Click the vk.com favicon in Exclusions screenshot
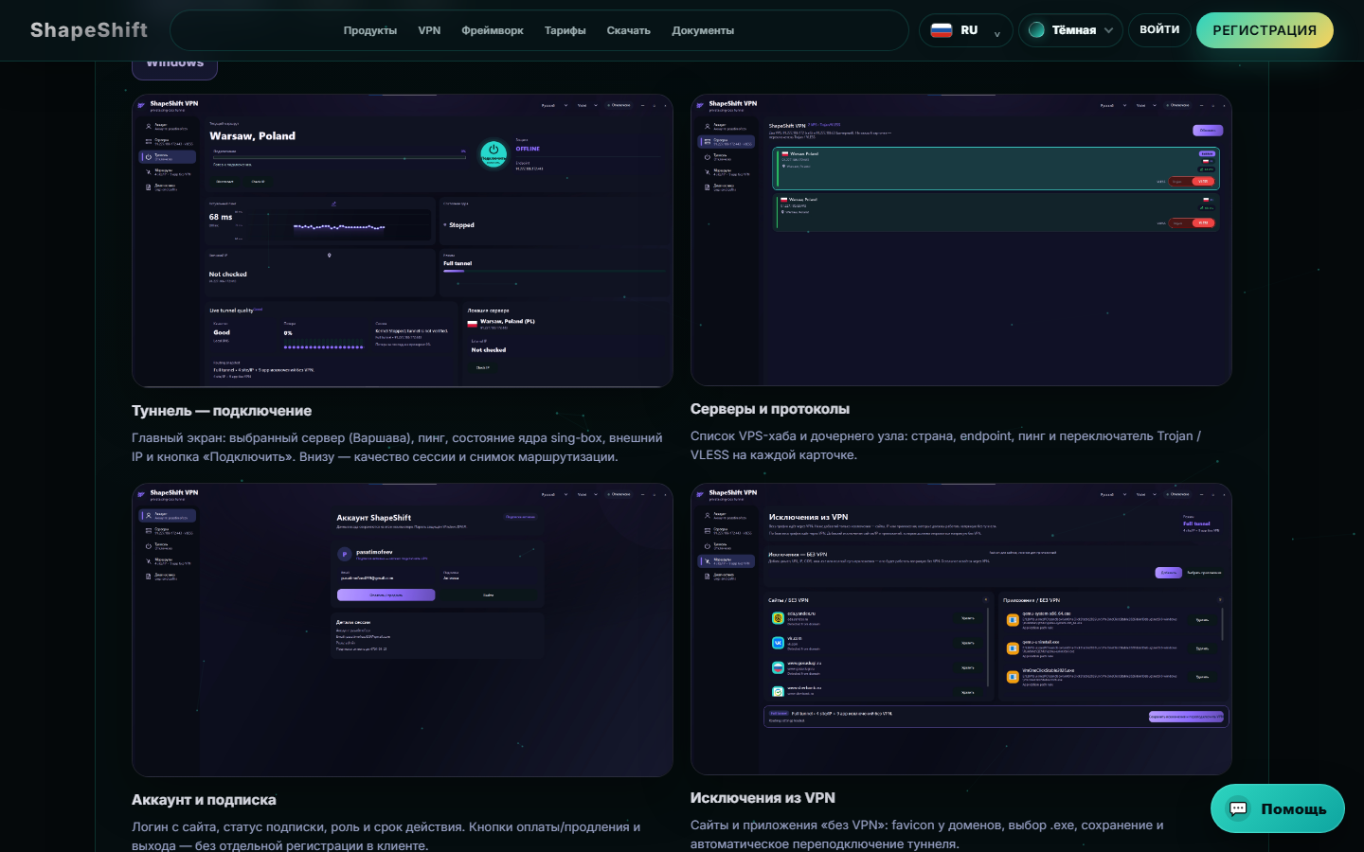Screen dimensions: 1364x852 (x=778, y=642)
